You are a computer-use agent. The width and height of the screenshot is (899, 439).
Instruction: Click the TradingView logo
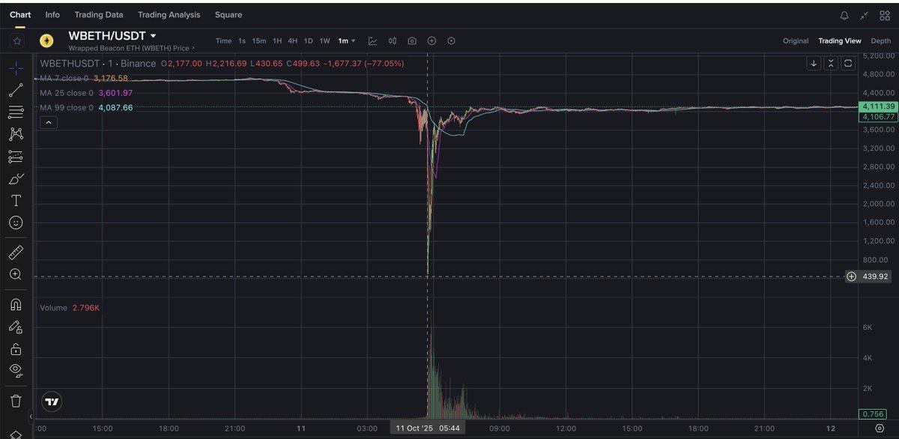click(x=52, y=401)
